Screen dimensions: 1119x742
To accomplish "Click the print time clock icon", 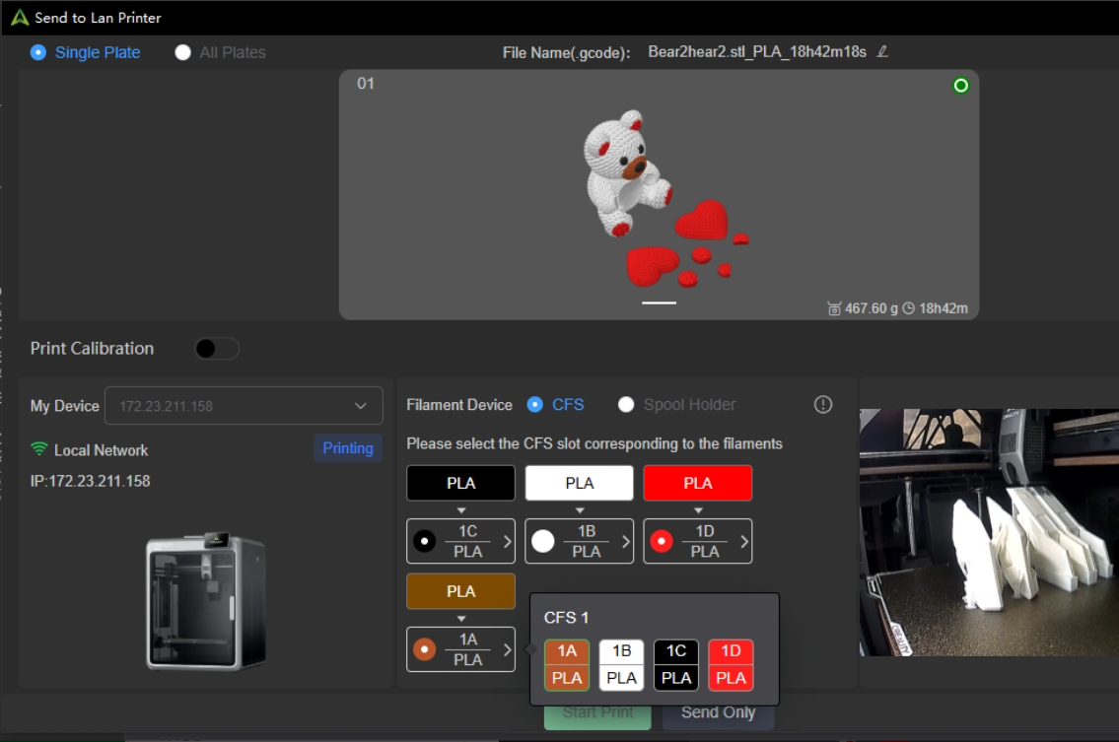I will (x=908, y=308).
